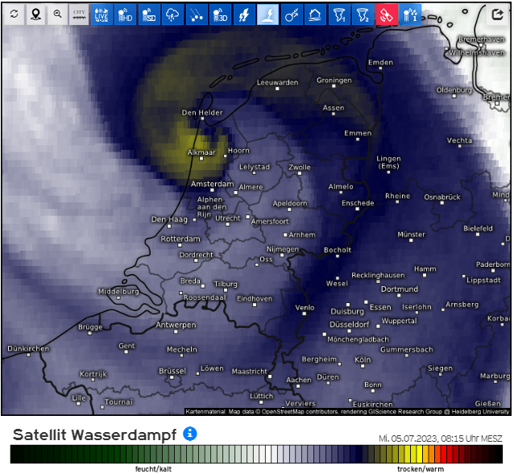Viewport: 514px width, 474px height.
Task: Click the Köln map label
Action: click(363, 360)
